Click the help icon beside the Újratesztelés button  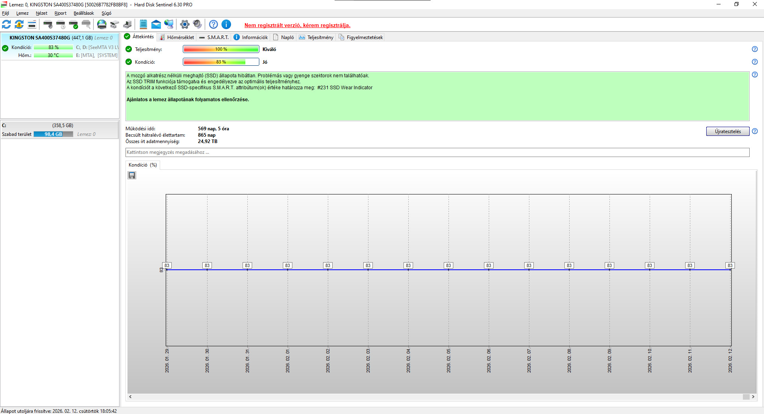754,131
